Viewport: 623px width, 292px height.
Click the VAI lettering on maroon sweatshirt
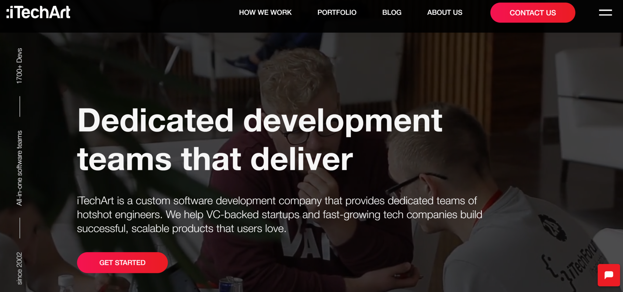pyautogui.click(x=307, y=243)
